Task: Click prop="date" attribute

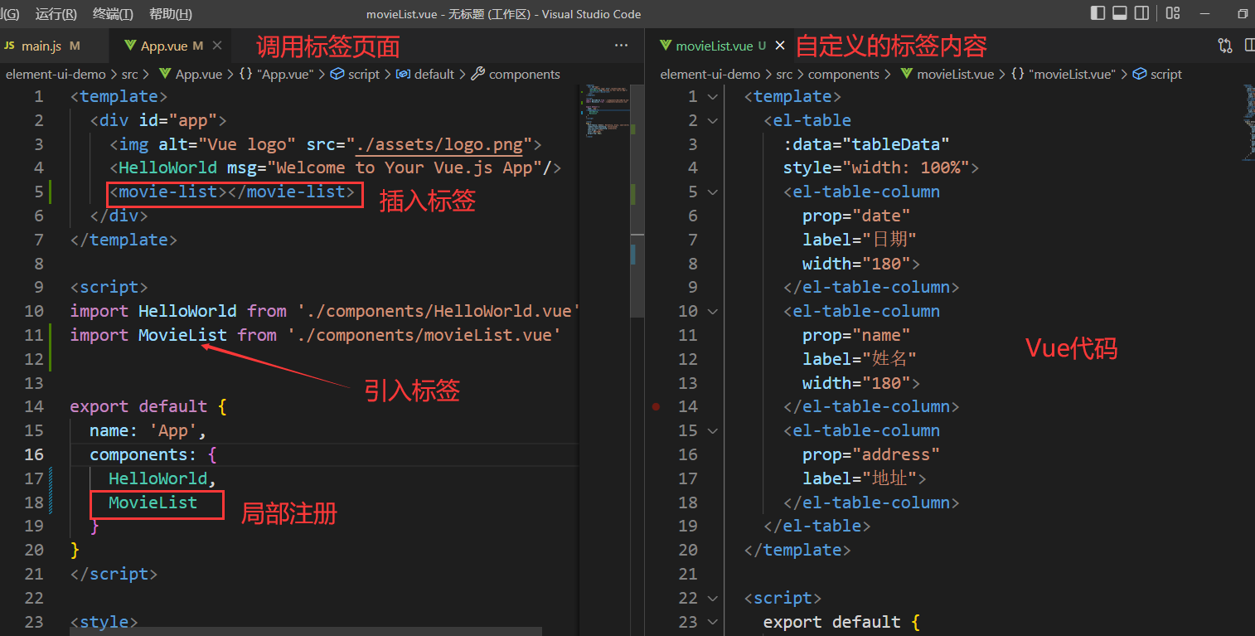Action: [x=856, y=216]
